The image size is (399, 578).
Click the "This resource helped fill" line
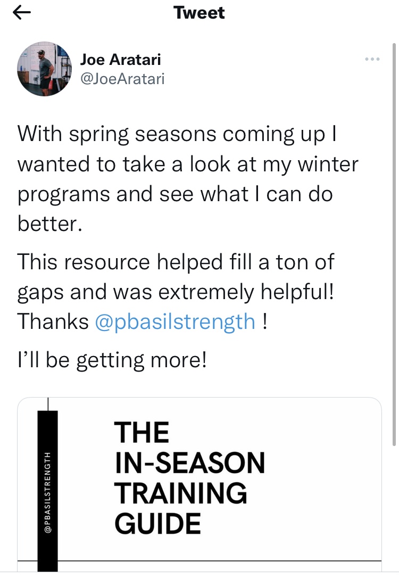click(176, 262)
